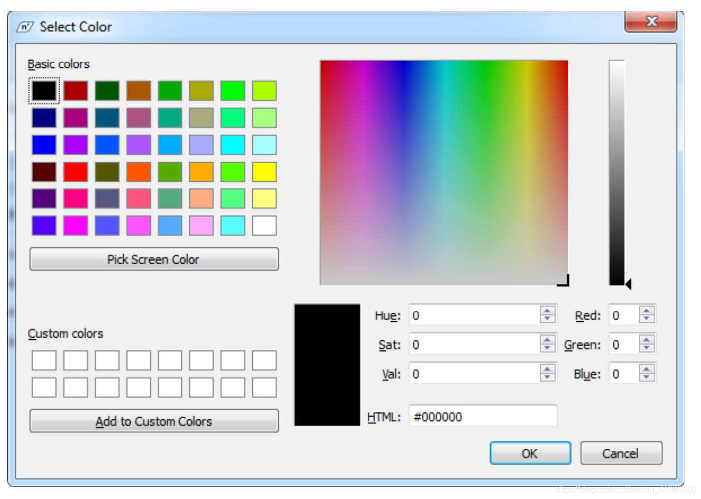The width and height of the screenshot is (701, 499).
Task: Select the white basic color swatch
Action: (x=265, y=225)
